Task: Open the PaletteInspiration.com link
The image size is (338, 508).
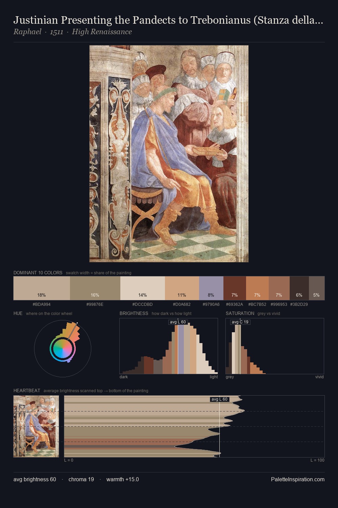Action: coord(298,479)
